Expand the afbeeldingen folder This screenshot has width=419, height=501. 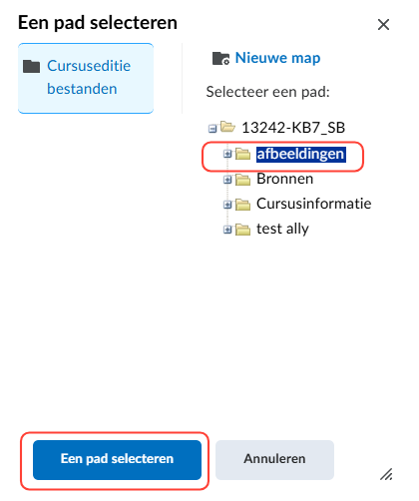click(227, 154)
